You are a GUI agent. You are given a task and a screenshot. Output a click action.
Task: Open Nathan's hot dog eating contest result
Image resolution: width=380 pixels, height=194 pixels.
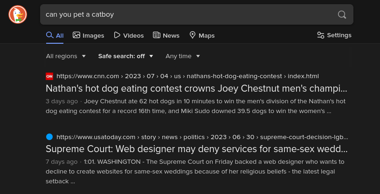[x=197, y=89]
